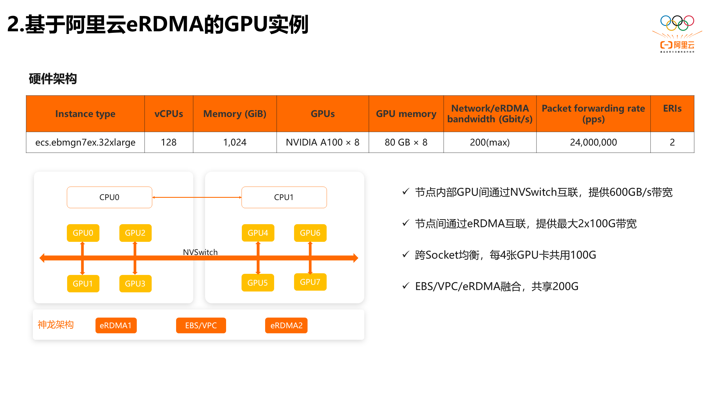
Task: Click the 神龙架构 label text
Action: click(x=56, y=325)
